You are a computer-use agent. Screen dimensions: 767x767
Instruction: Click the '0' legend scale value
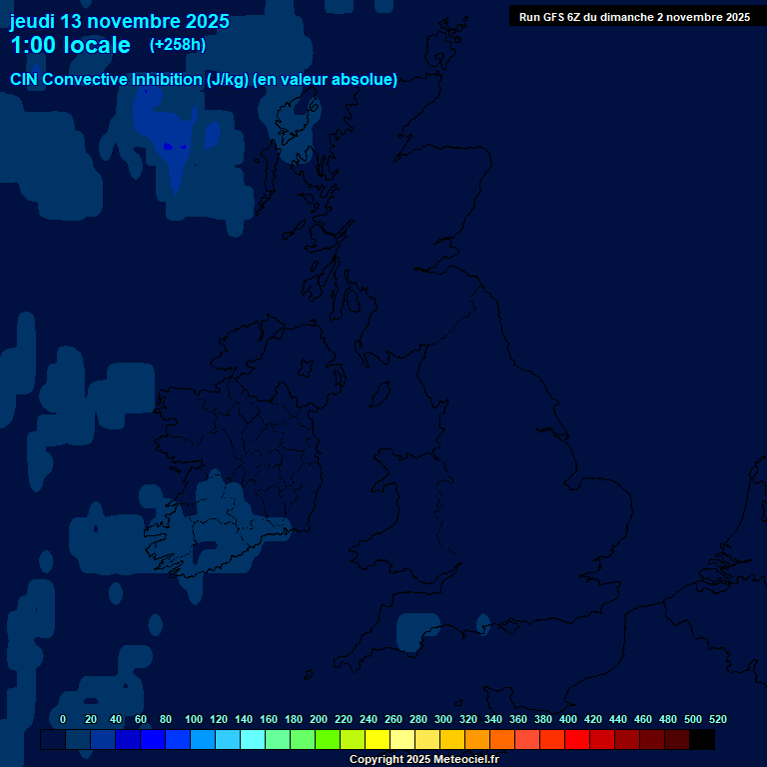[63, 719]
